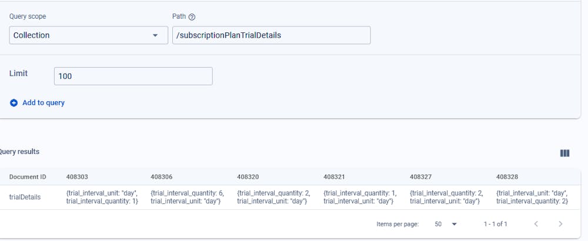Select the 408327 column header

pyautogui.click(x=421, y=177)
